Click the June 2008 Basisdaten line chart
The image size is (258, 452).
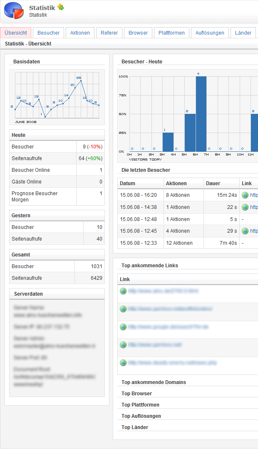click(57, 98)
